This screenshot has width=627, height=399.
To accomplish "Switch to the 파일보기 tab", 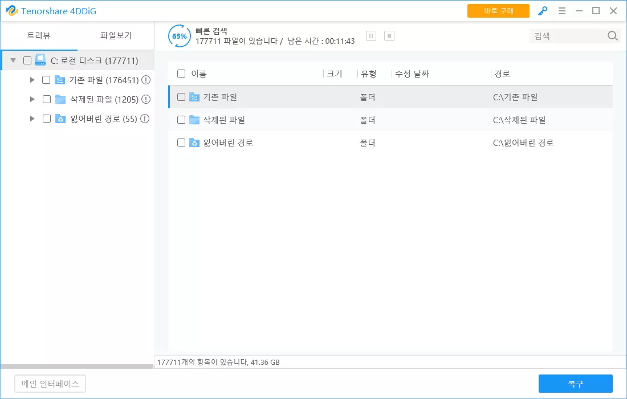I will (116, 35).
